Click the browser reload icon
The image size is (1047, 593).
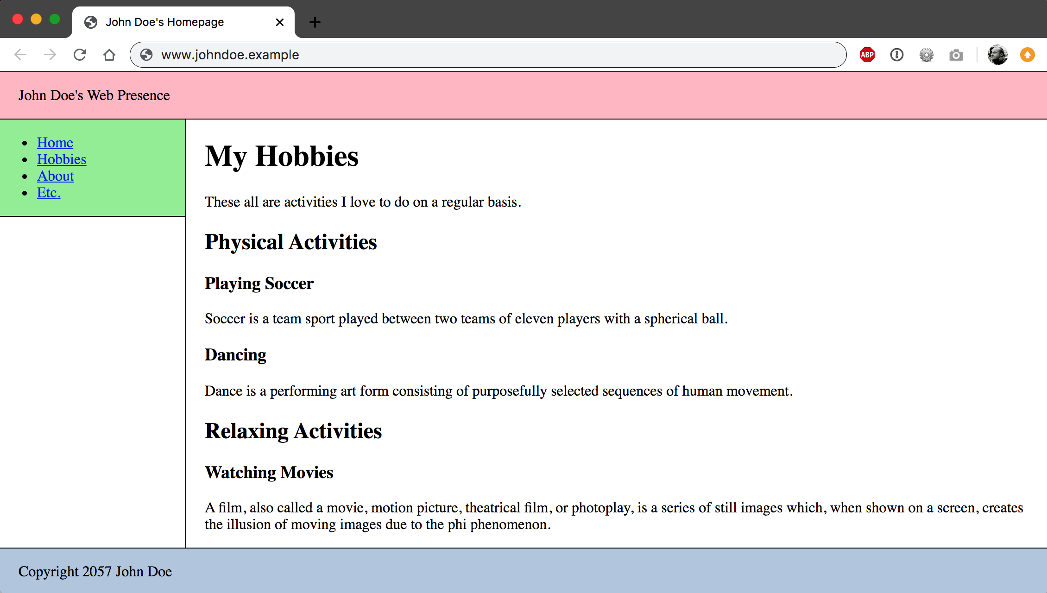click(x=80, y=54)
